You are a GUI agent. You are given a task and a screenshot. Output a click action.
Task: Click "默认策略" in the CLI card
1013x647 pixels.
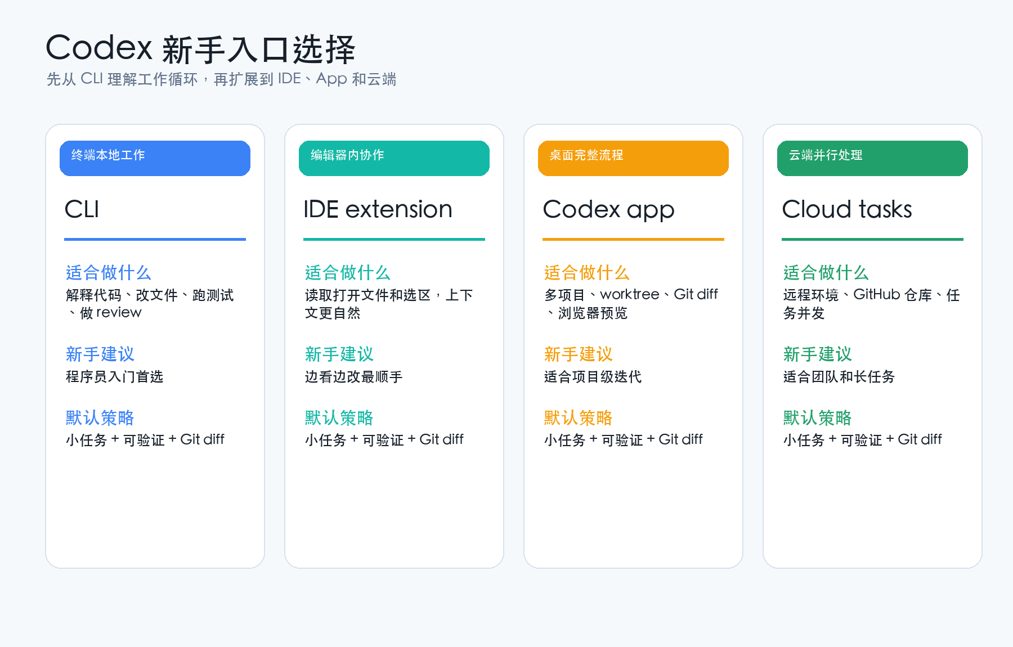100,418
